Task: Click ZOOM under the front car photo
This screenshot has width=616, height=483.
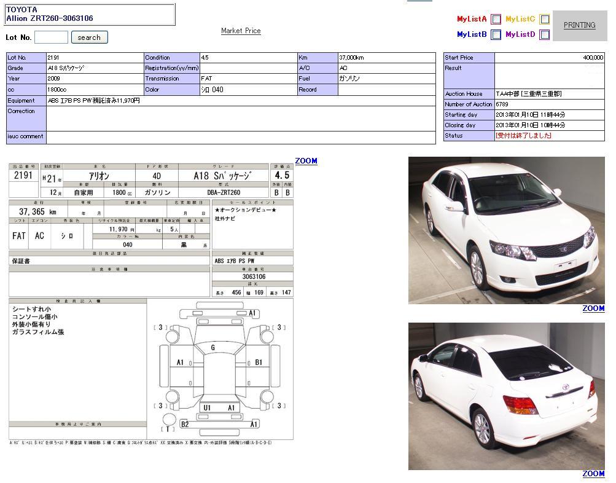Action: (593, 308)
